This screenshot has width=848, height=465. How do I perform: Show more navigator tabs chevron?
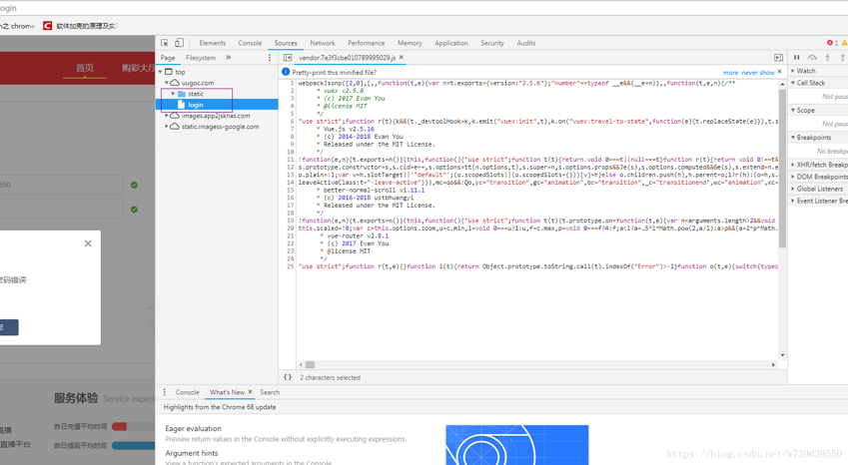coord(228,57)
